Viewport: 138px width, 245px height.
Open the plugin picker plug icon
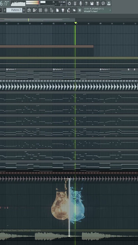[x=63, y=10]
